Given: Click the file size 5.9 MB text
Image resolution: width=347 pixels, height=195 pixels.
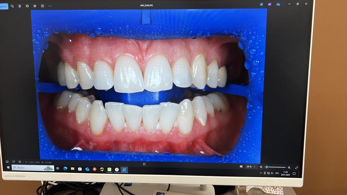Looking at the screenshot, I should tap(48, 162).
